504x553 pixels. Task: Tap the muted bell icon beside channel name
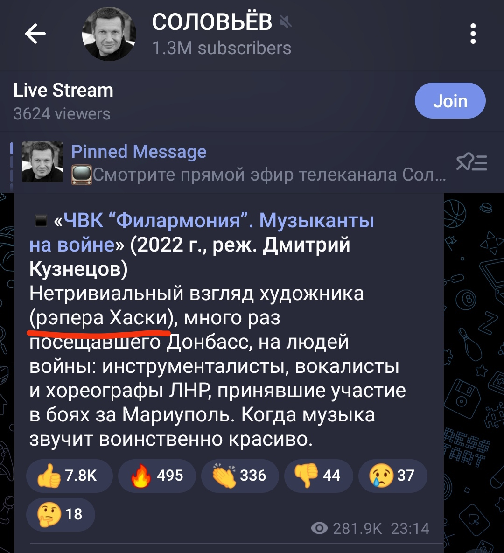point(285,22)
